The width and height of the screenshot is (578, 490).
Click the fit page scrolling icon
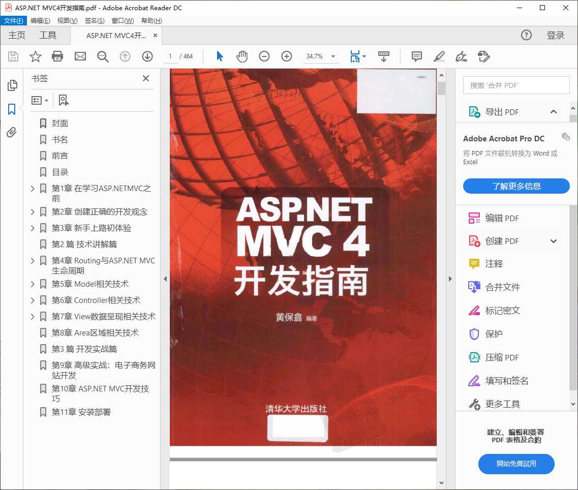click(x=355, y=56)
